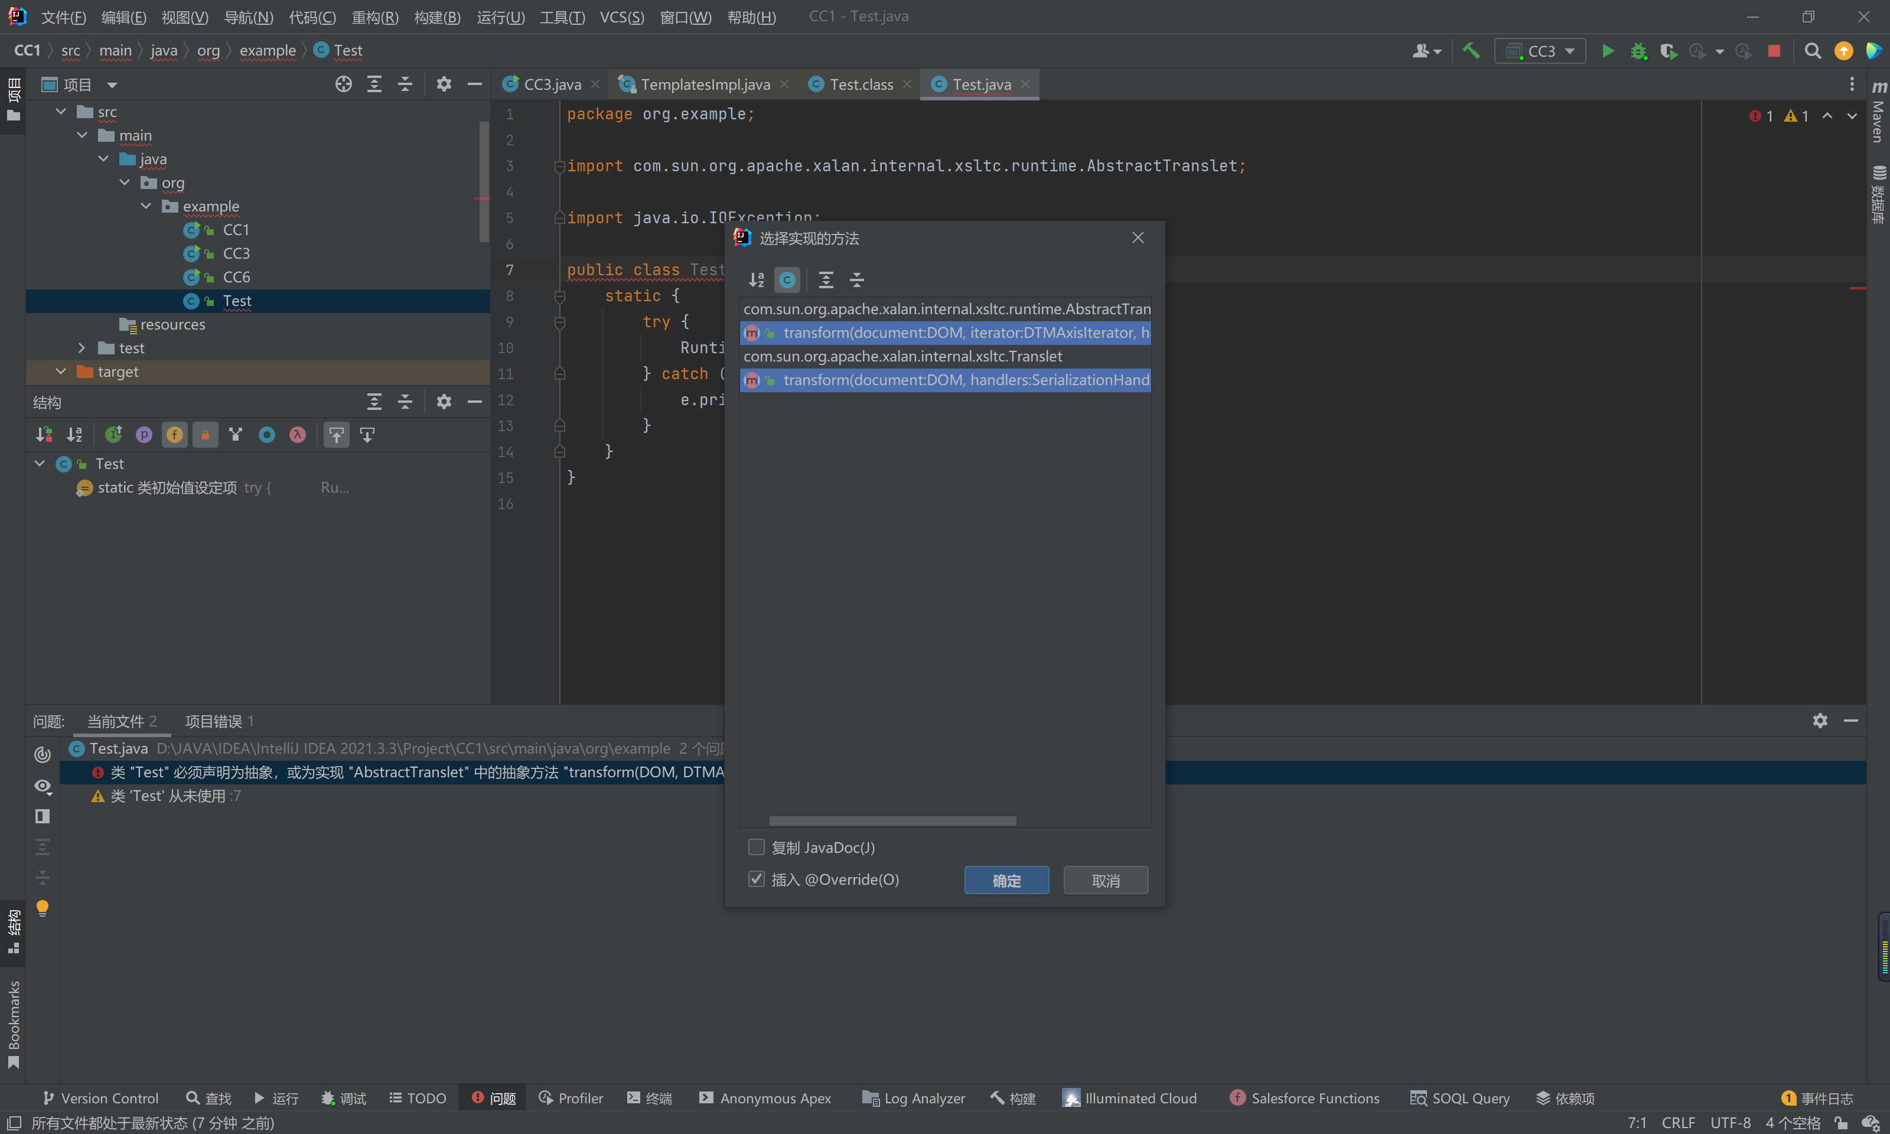Click the Build project hammer icon
The height and width of the screenshot is (1134, 1890).
click(1471, 51)
